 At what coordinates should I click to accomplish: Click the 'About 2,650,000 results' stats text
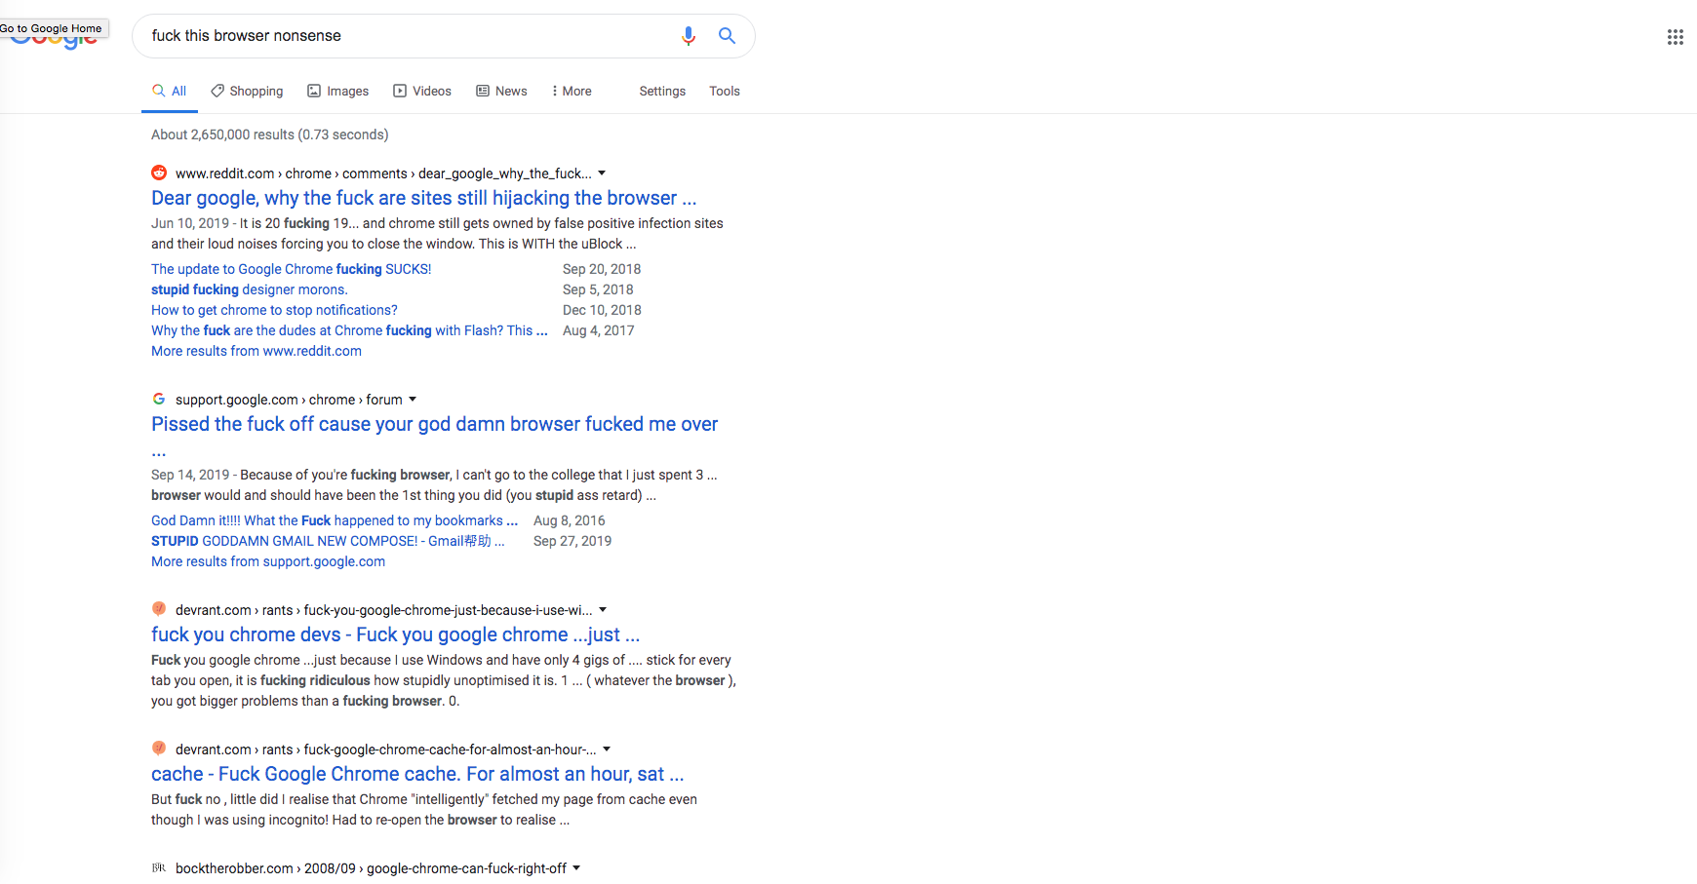[x=269, y=135]
